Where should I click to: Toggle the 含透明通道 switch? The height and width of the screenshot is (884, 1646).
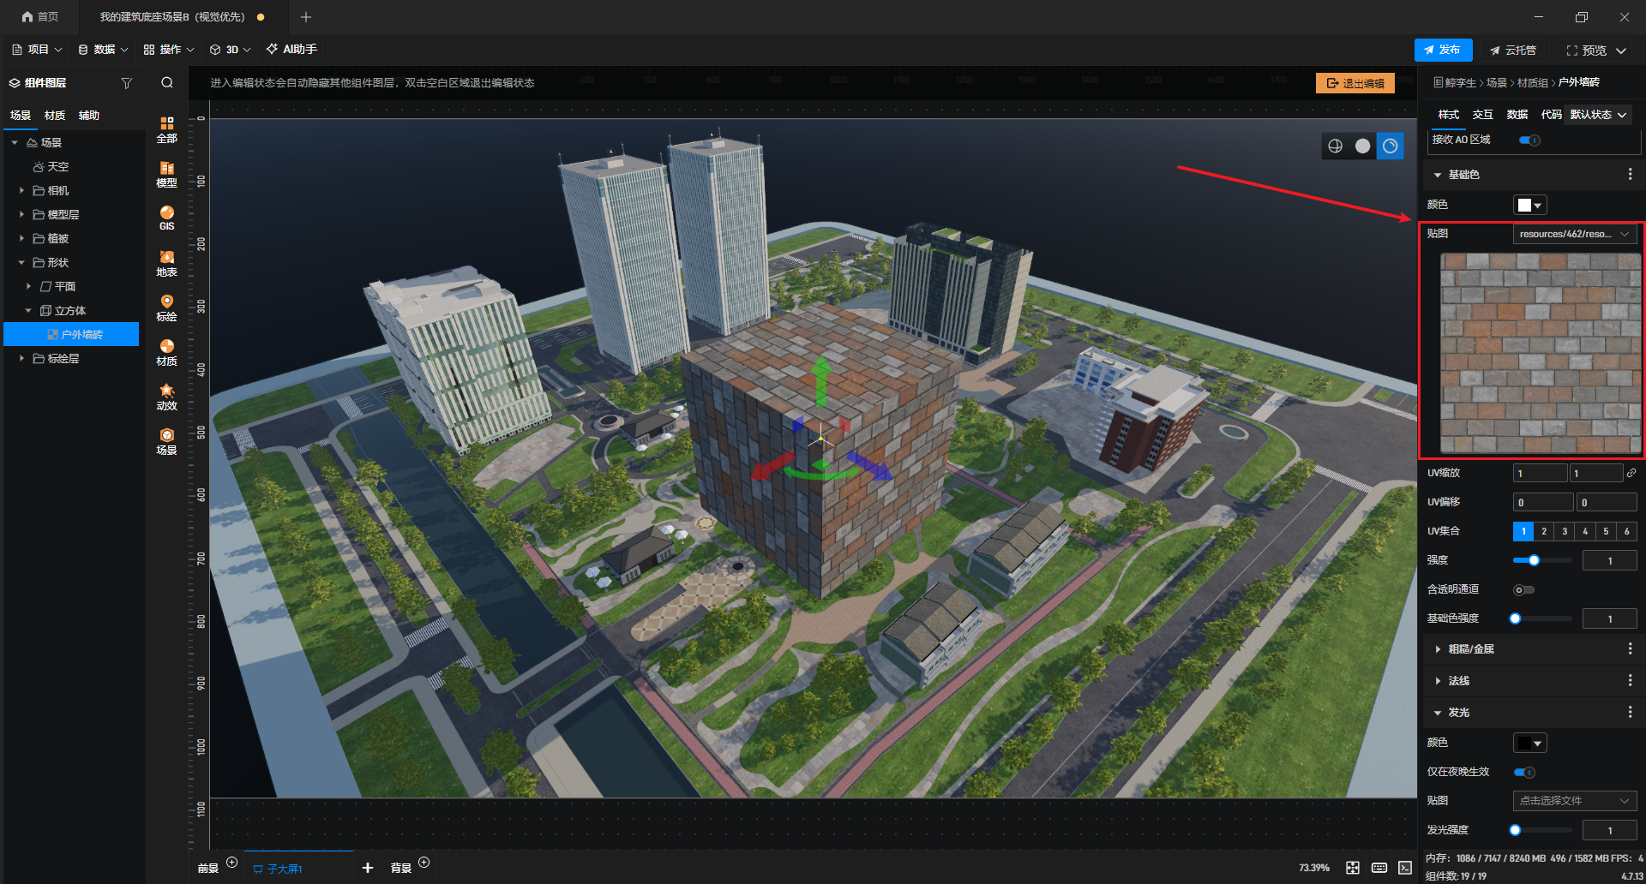1523,589
